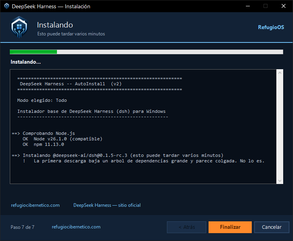
Task: Click the disabled maximize window button
Action: point(266,6)
